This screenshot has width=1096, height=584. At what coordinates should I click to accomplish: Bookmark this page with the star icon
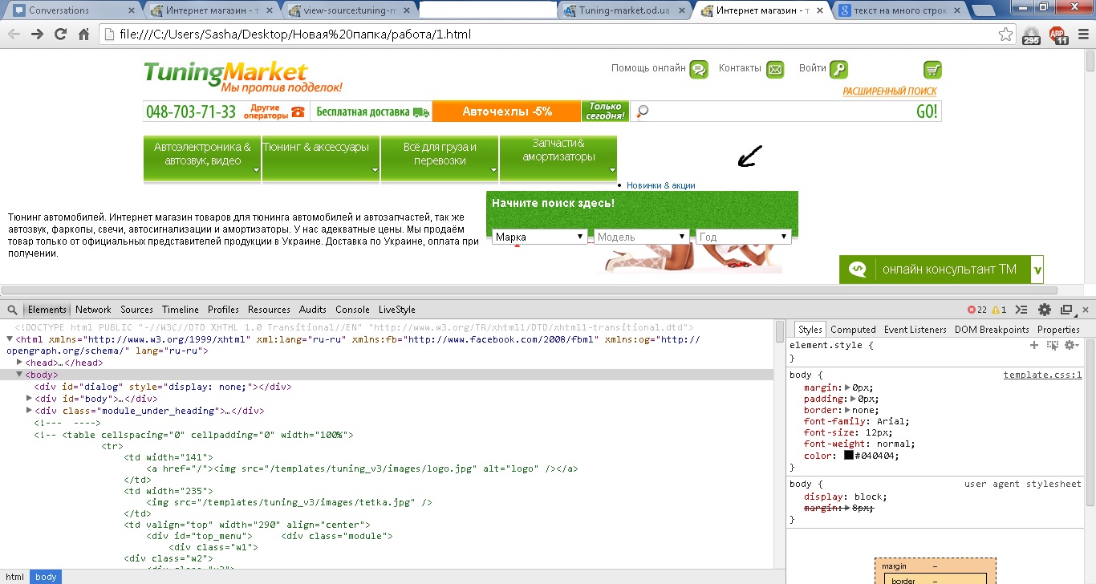click(1005, 34)
